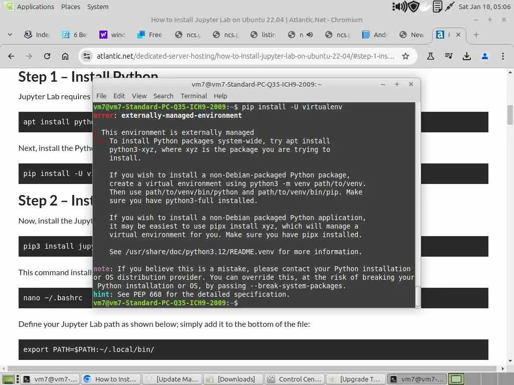The width and height of the screenshot is (514, 385).
Task: Open the Downloads taskbar item
Action: click(x=234, y=379)
